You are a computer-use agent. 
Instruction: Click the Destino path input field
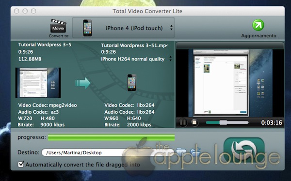coord(108,152)
